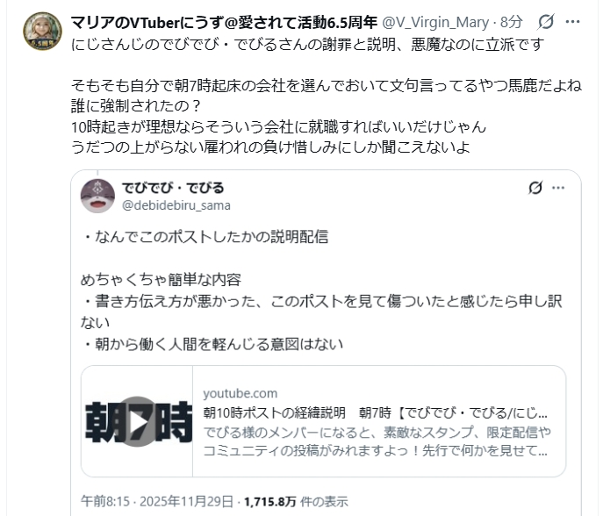Click the YouTube card description text

pos(377,441)
